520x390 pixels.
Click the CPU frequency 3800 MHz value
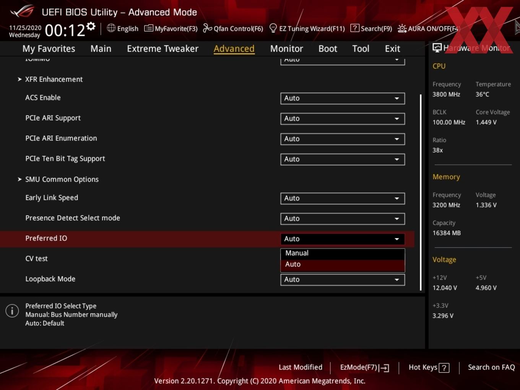click(446, 94)
